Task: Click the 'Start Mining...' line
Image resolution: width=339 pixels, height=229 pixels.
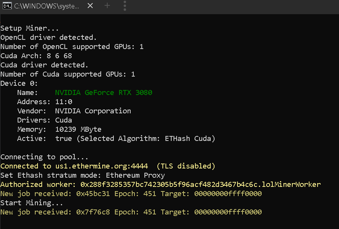Action: [31, 203]
